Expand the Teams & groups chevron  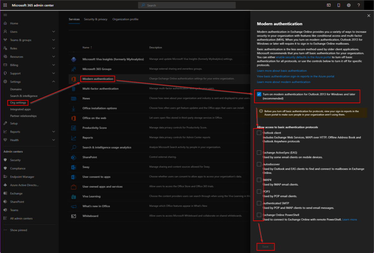tap(53, 40)
